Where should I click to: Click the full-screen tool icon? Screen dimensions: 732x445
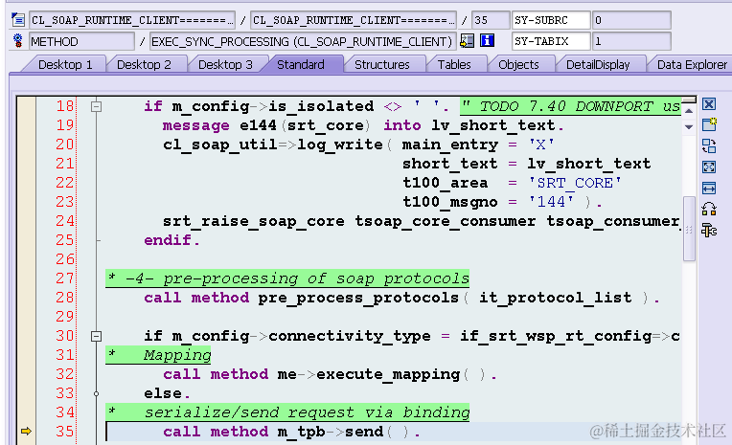[x=709, y=167]
